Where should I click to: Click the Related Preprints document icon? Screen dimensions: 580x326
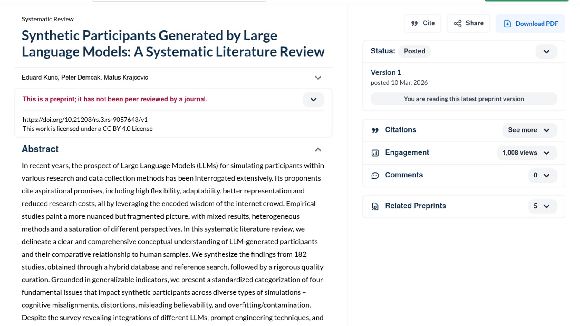click(375, 206)
